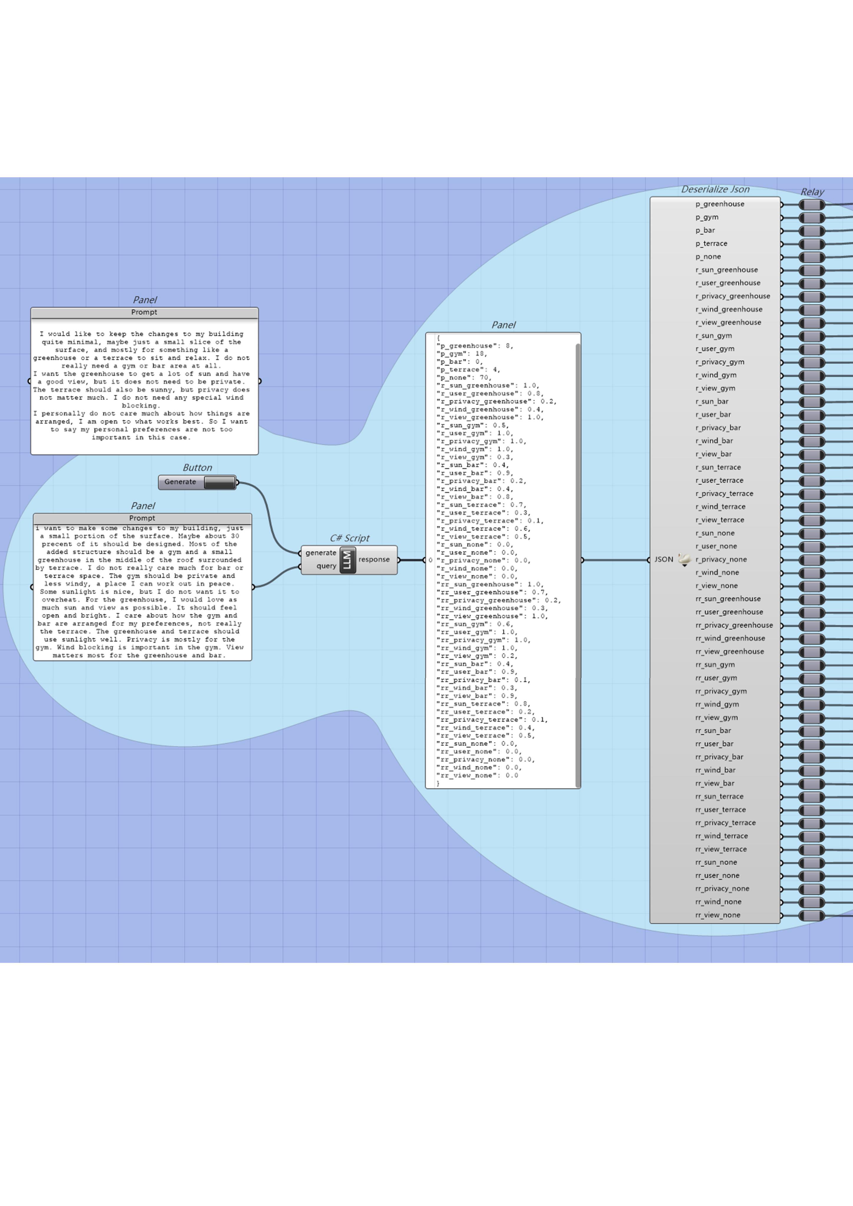Select the upper Prompt panel header
853x1206 pixels.
144,312
